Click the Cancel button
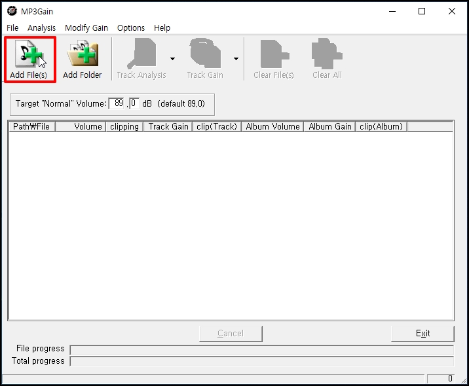The height and width of the screenshot is (386, 469). 231,334
